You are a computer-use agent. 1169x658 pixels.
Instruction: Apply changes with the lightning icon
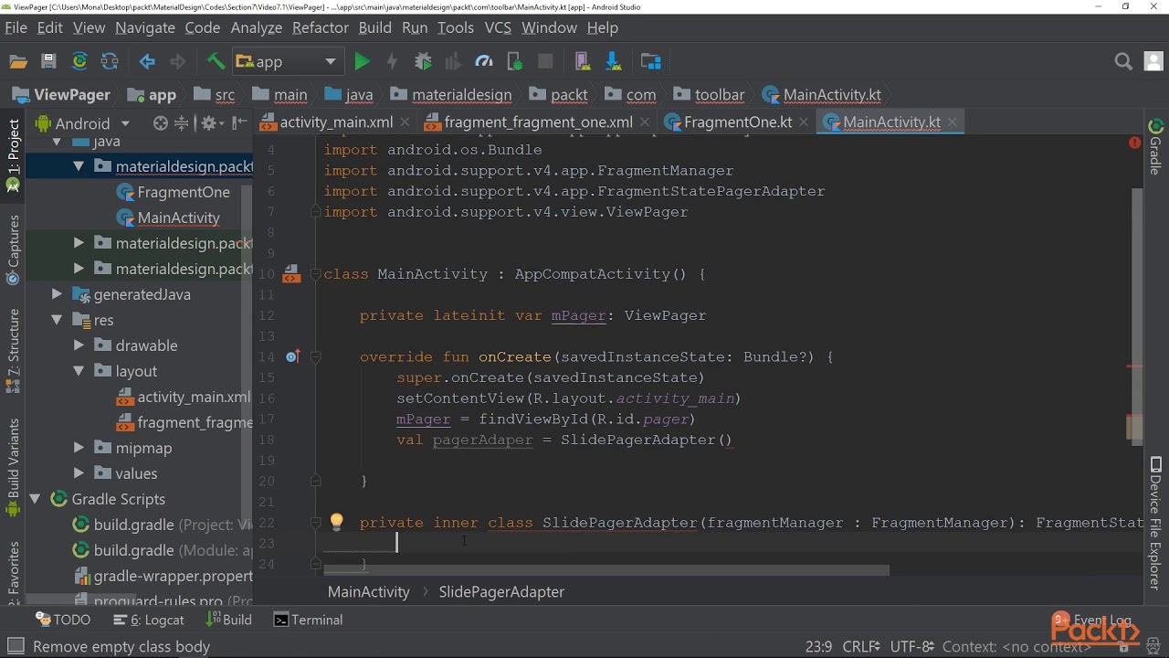point(392,61)
